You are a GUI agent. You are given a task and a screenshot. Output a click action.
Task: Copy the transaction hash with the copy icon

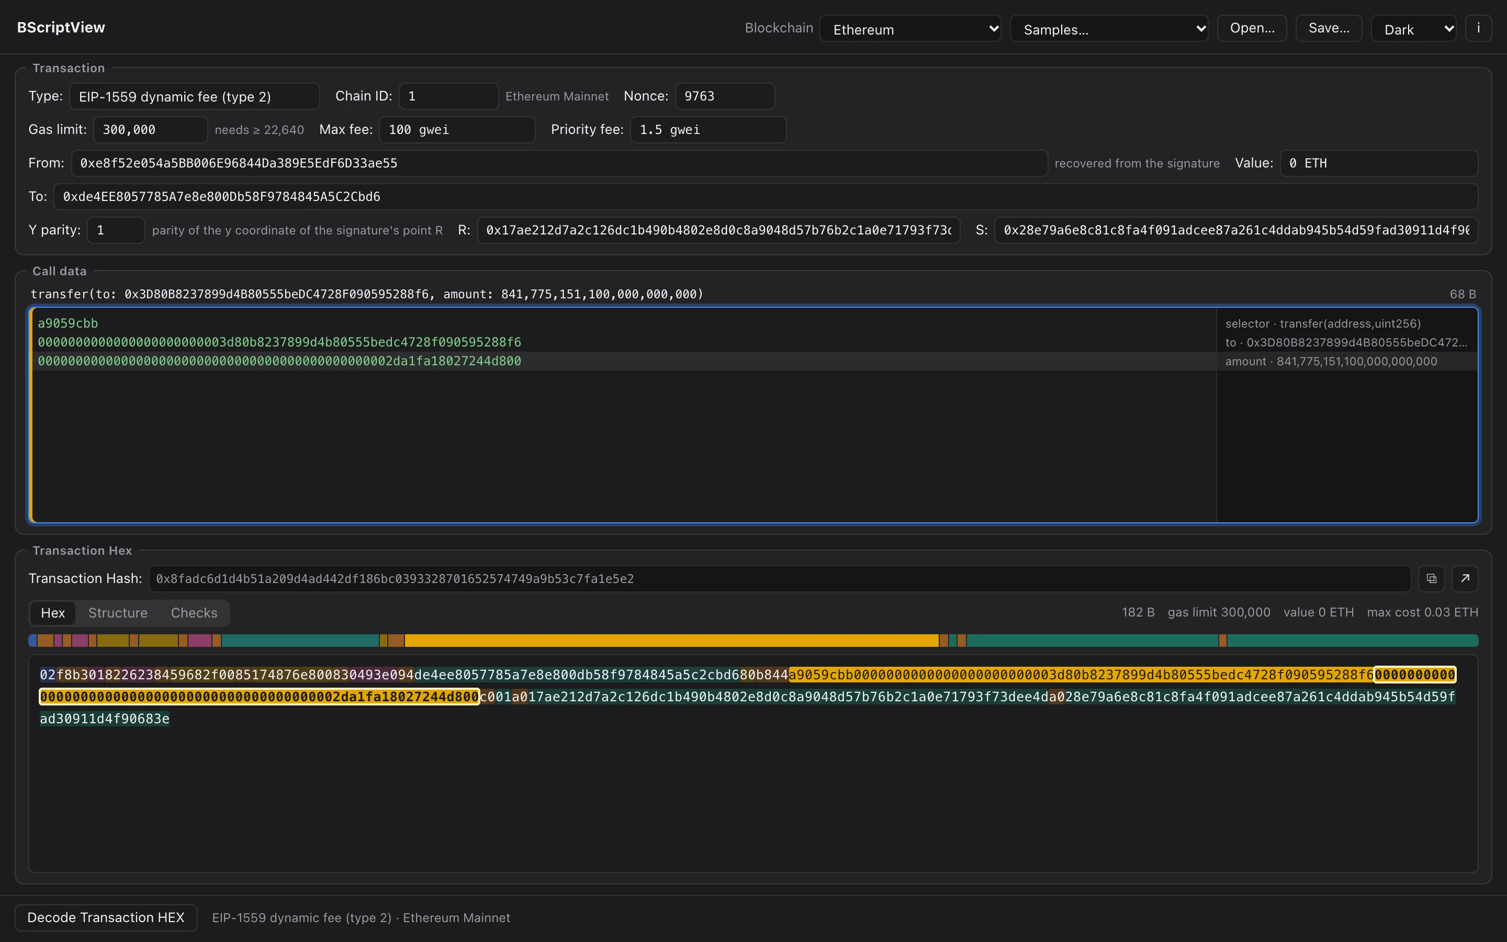click(x=1431, y=579)
